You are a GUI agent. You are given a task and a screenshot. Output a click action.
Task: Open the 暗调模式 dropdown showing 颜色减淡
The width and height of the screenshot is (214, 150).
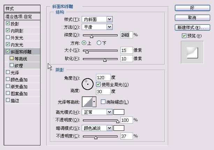tap(97, 128)
